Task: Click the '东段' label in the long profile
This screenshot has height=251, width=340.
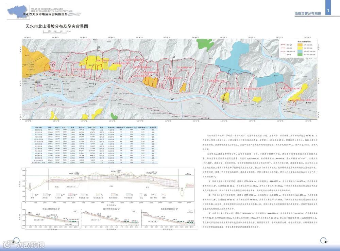Action: (148, 187)
